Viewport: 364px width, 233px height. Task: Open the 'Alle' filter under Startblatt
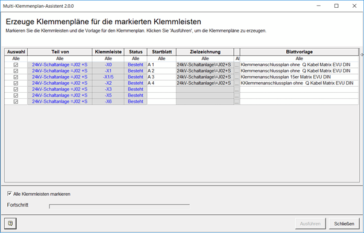tap(162, 58)
